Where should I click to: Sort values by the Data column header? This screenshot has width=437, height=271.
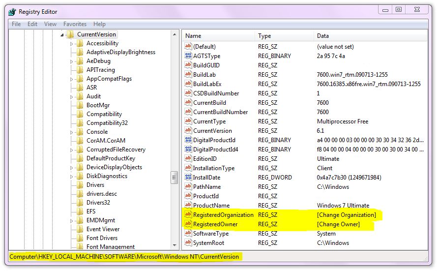point(370,36)
